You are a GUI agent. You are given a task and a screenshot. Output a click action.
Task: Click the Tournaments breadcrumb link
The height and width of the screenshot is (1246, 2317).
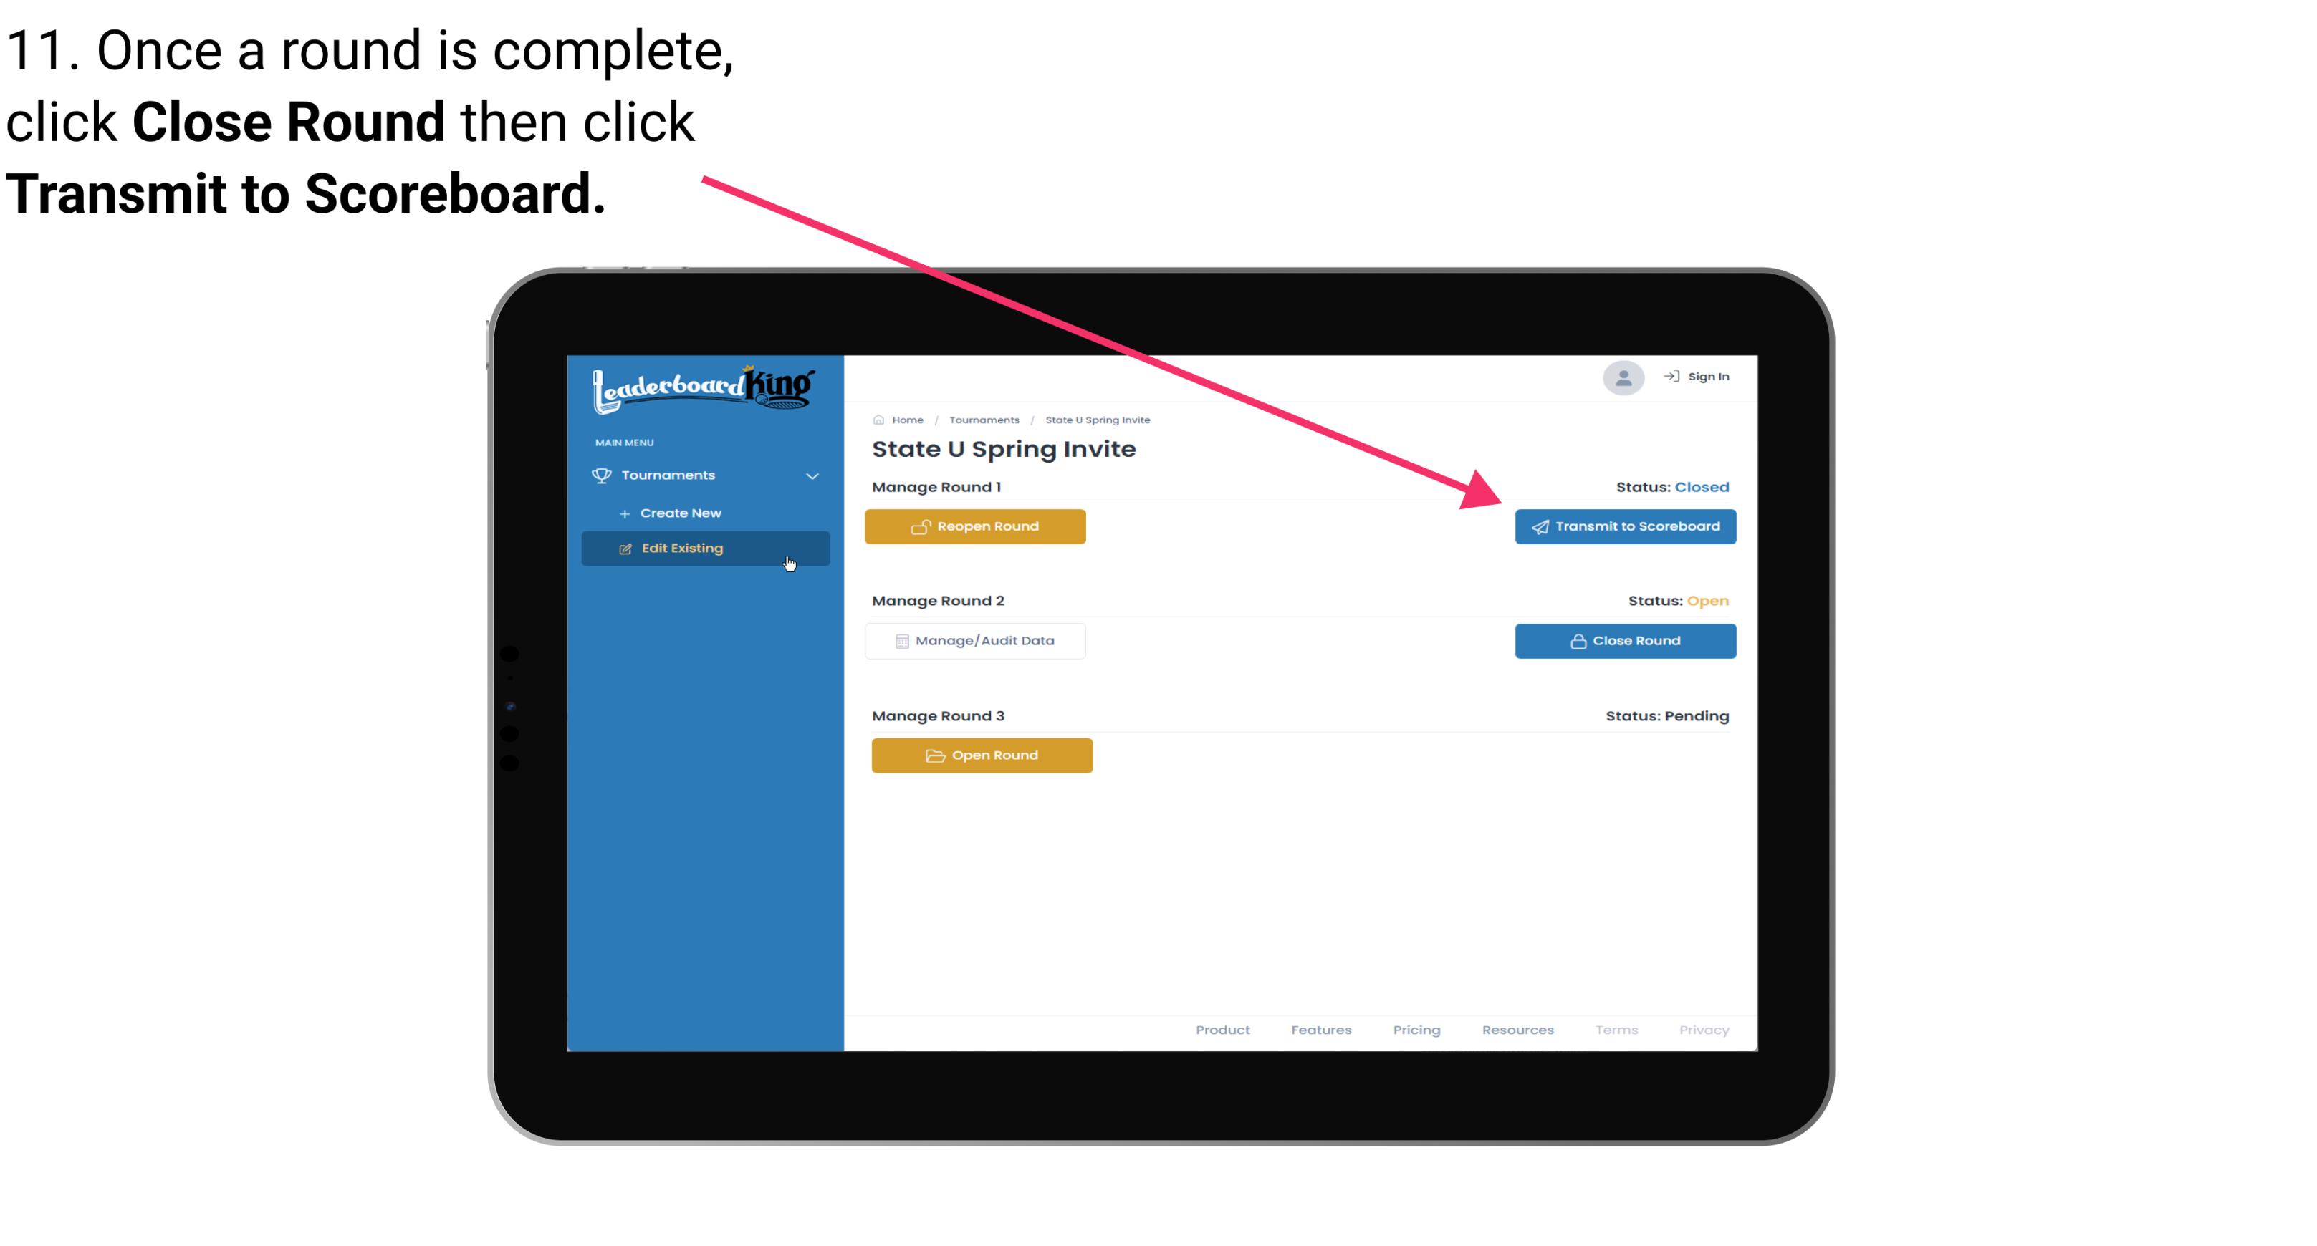[x=982, y=419]
